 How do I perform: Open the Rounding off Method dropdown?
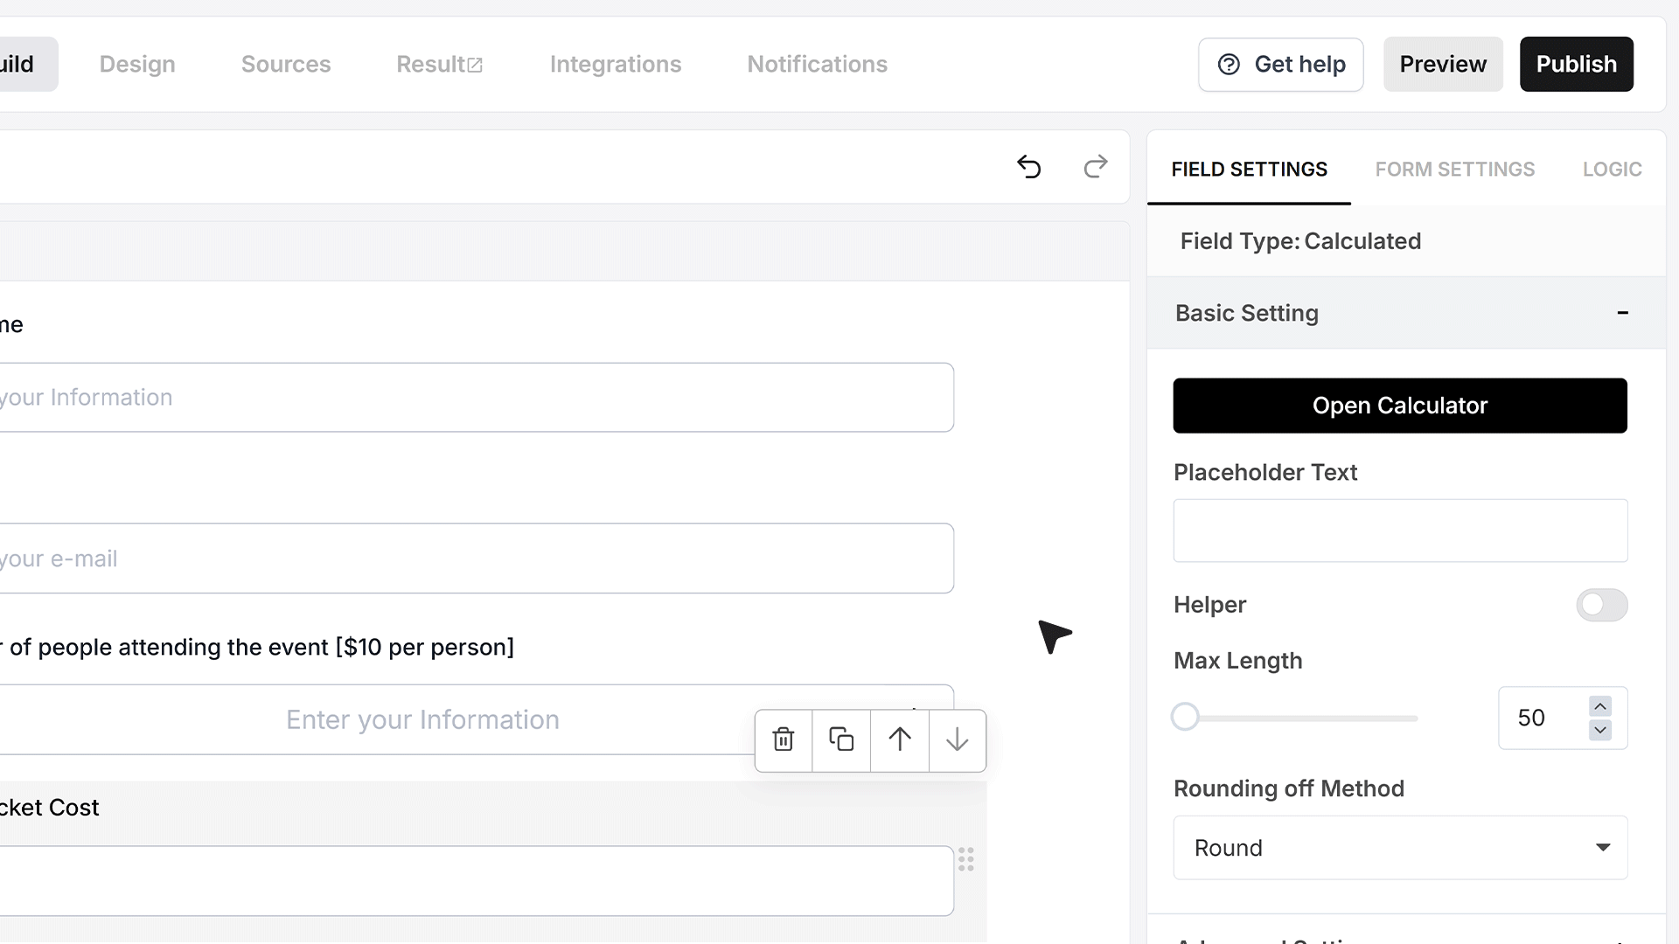click(1400, 848)
